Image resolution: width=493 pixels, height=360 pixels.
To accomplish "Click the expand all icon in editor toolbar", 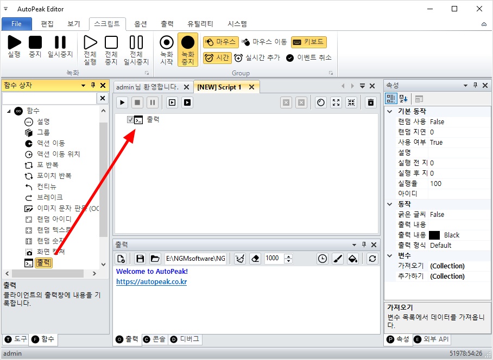I will pos(336,102).
